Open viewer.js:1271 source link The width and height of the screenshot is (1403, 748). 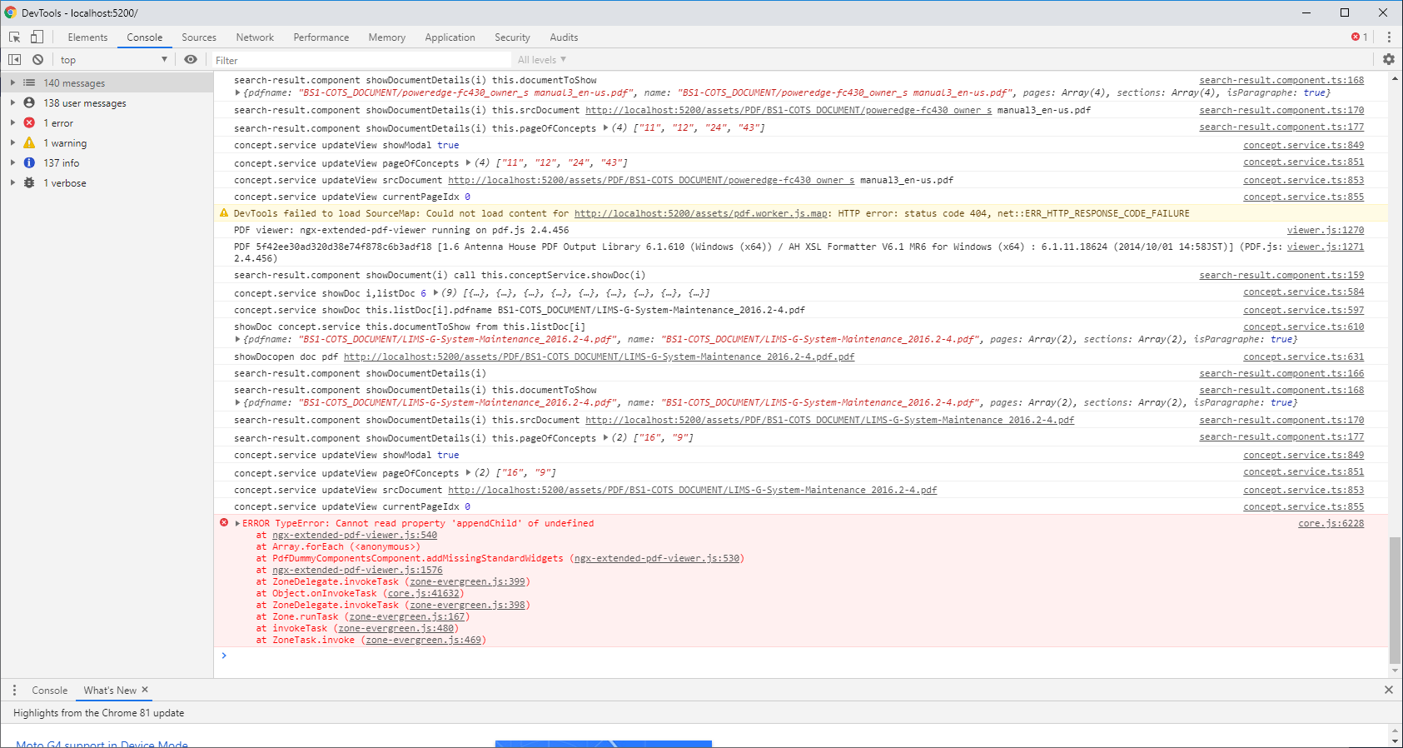coord(1326,247)
